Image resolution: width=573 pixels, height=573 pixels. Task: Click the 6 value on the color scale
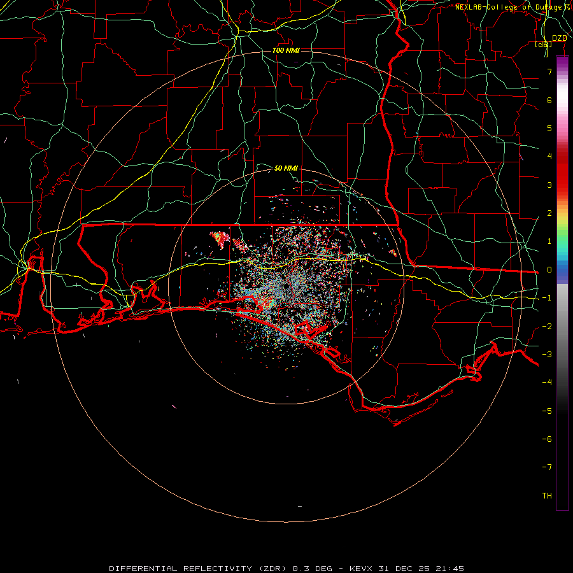coord(549,100)
